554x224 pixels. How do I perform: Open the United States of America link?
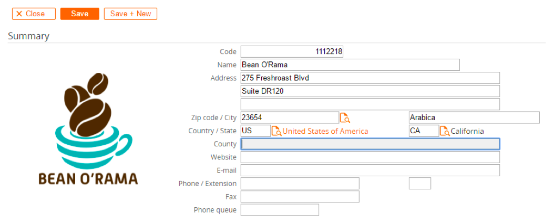click(325, 131)
